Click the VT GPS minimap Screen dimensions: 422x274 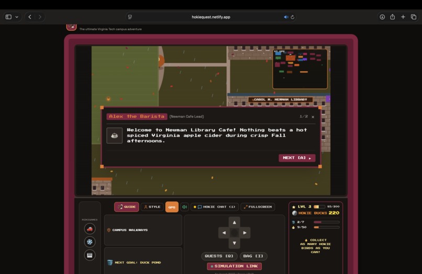[x=300, y=69]
